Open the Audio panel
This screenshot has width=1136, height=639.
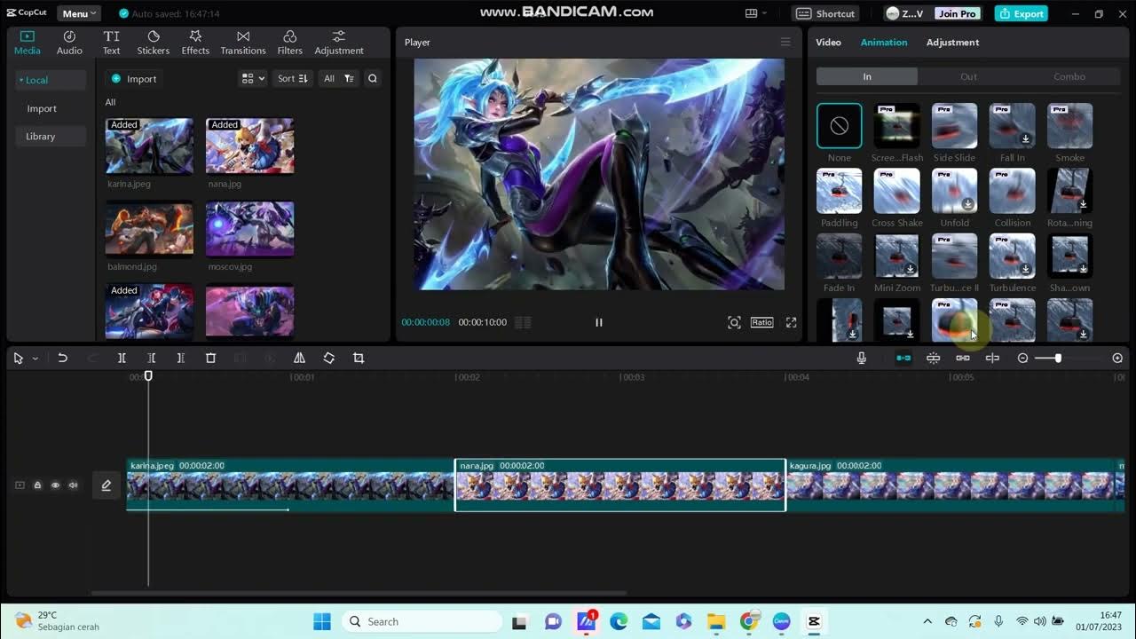pos(69,43)
